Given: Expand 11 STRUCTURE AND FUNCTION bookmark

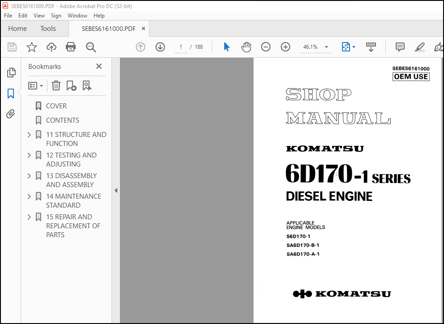Looking at the screenshot, I should tap(29, 135).
